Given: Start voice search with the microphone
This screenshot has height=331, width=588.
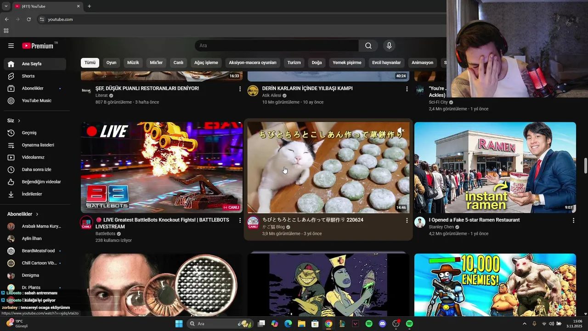Looking at the screenshot, I should tap(389, 46).
